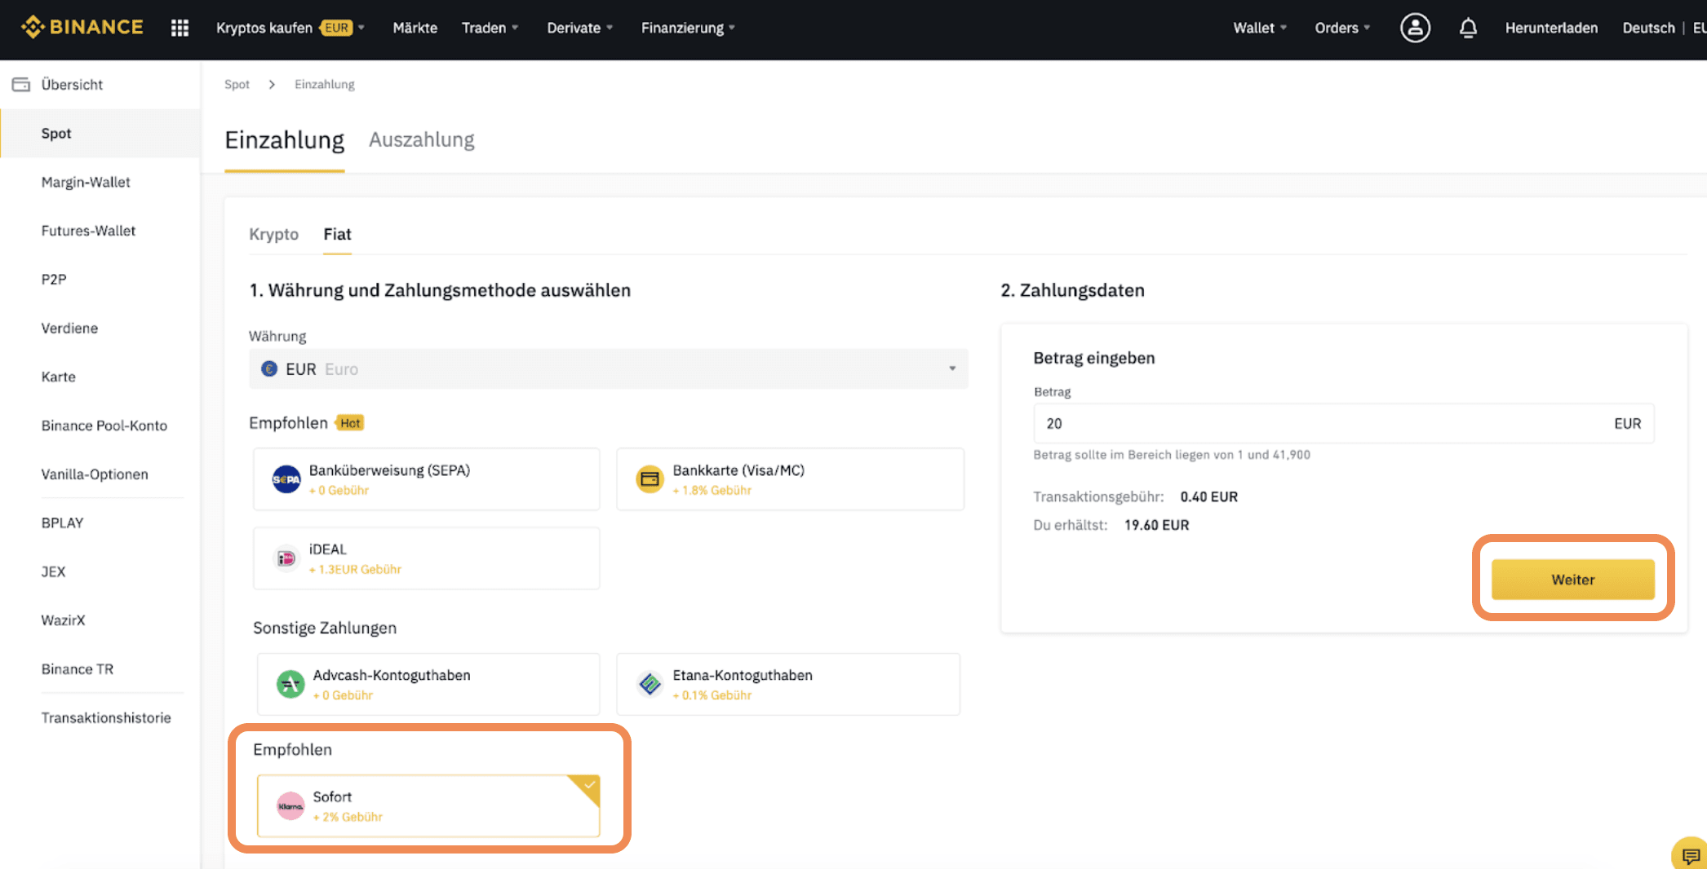The height and width of the screenshot is (869, 1707).
Task: Click the 19.60 EUR received amount
Action: [1157, 526]
